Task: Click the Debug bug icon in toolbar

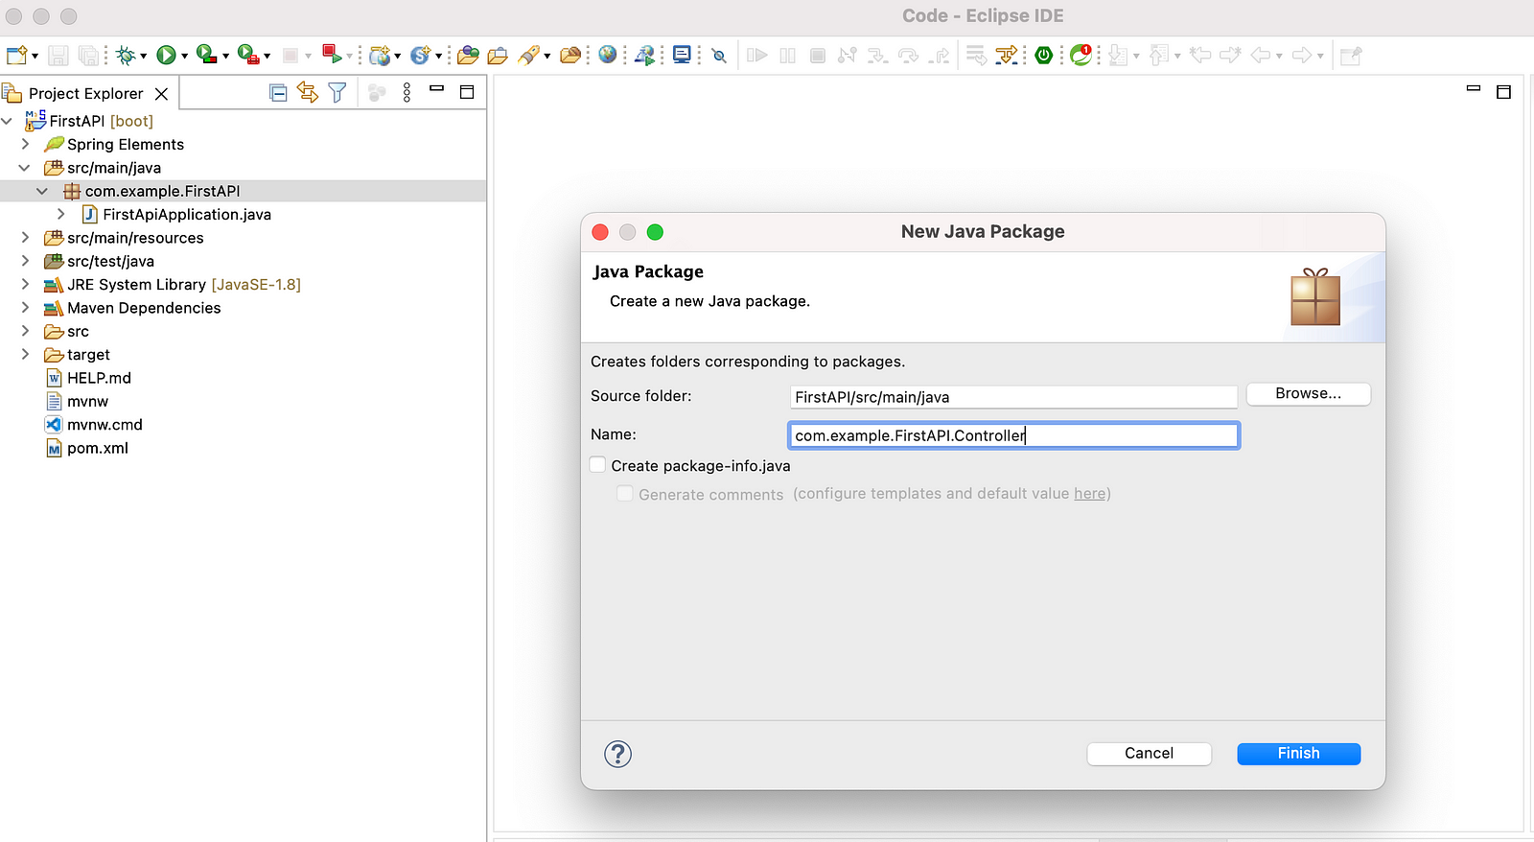Action: 126,56
